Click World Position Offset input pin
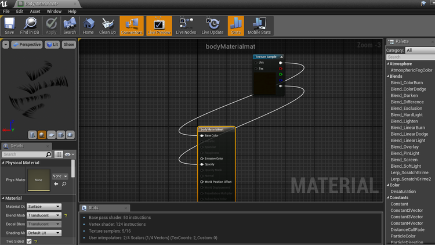The width and height of the screenshot is (435, 245). pyautogui.click(x=202, y=182)
